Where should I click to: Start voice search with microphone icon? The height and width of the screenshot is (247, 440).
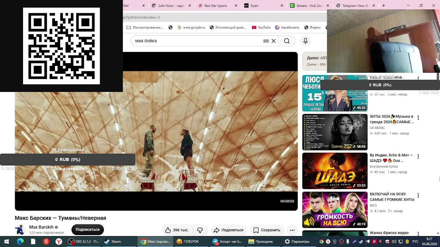click(305, 41)
